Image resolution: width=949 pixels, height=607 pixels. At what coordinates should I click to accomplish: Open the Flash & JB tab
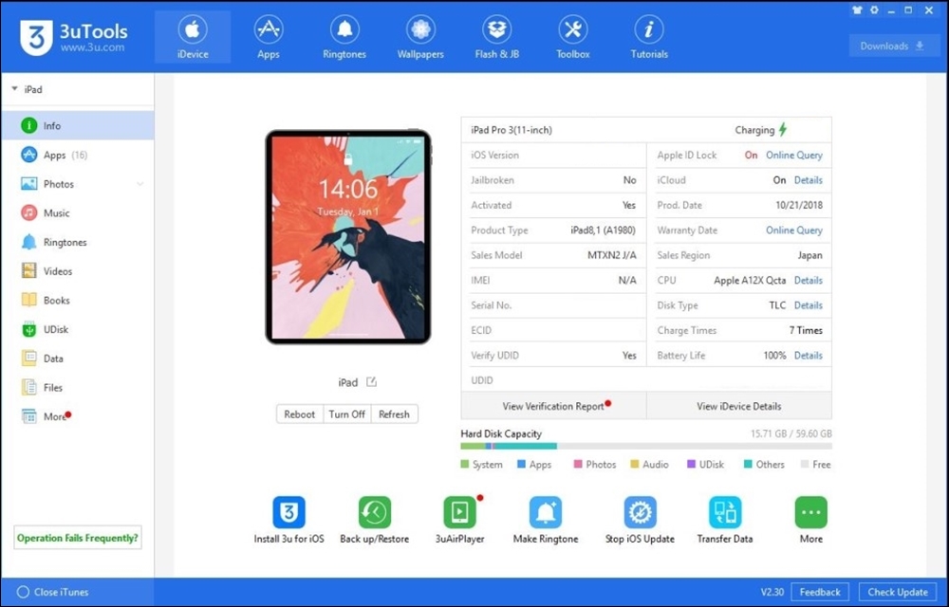tap(497, 37)
